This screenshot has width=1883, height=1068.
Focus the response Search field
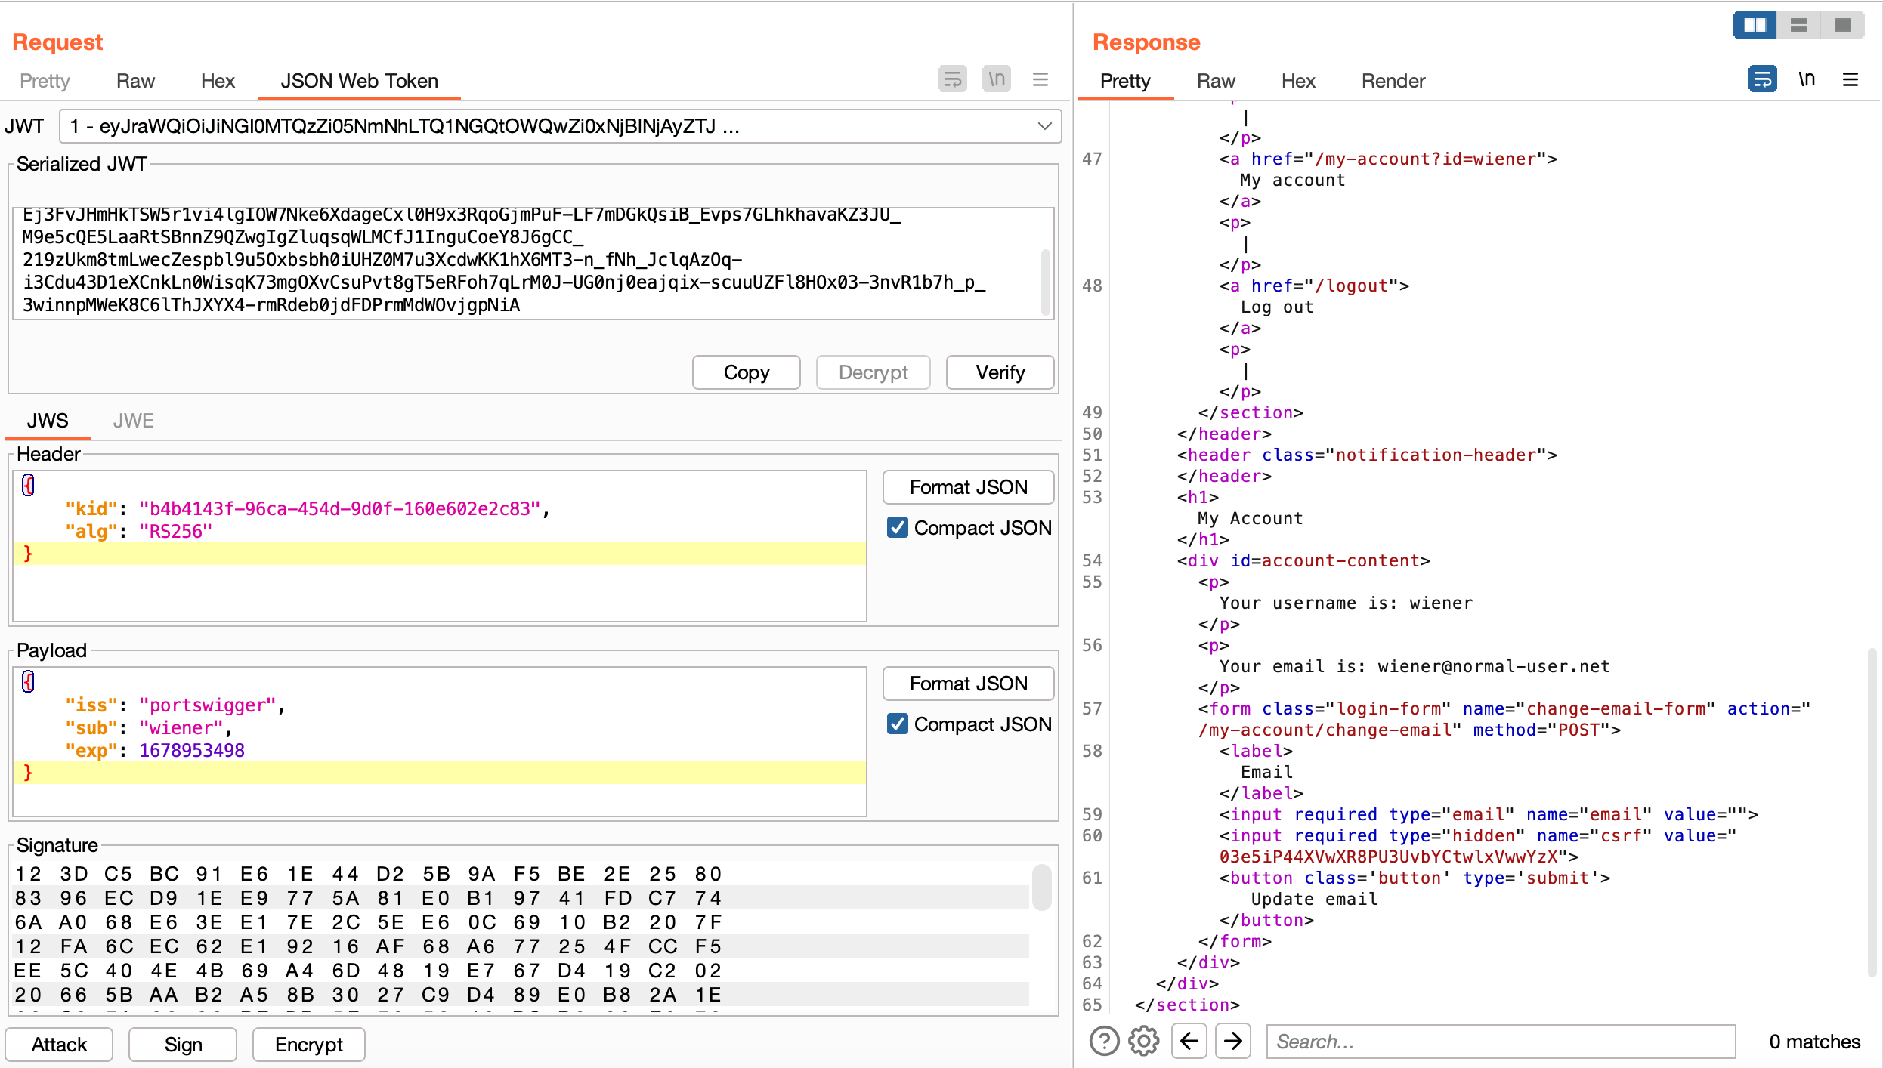[1500, 1041]
